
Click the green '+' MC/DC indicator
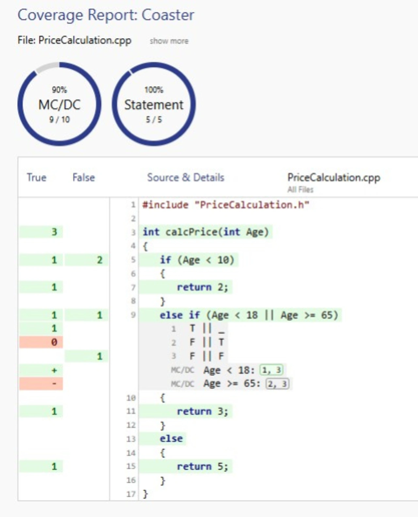pos(41,370)
